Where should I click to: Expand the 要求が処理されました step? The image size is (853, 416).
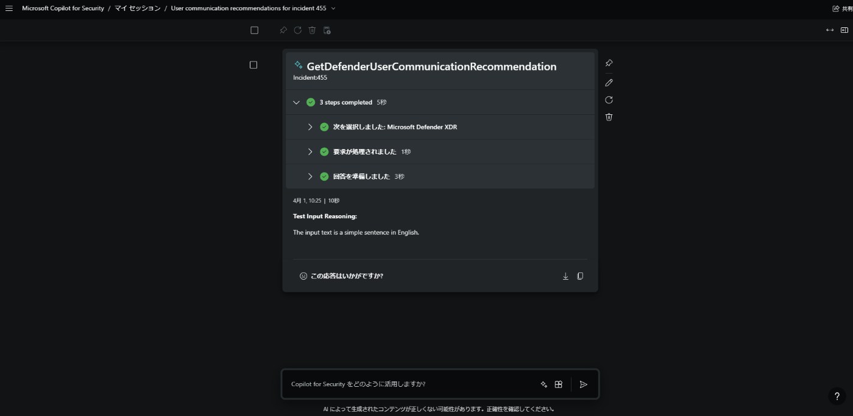point(310,151)
